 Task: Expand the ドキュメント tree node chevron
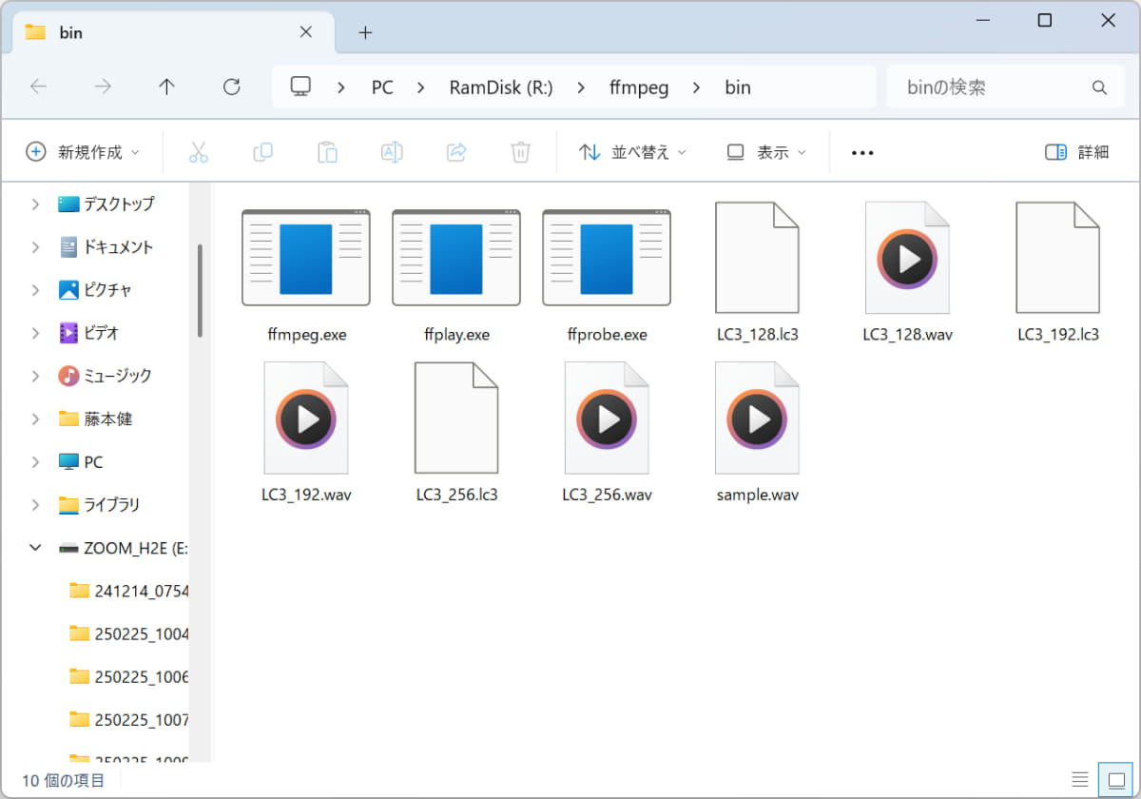point(35,247)
